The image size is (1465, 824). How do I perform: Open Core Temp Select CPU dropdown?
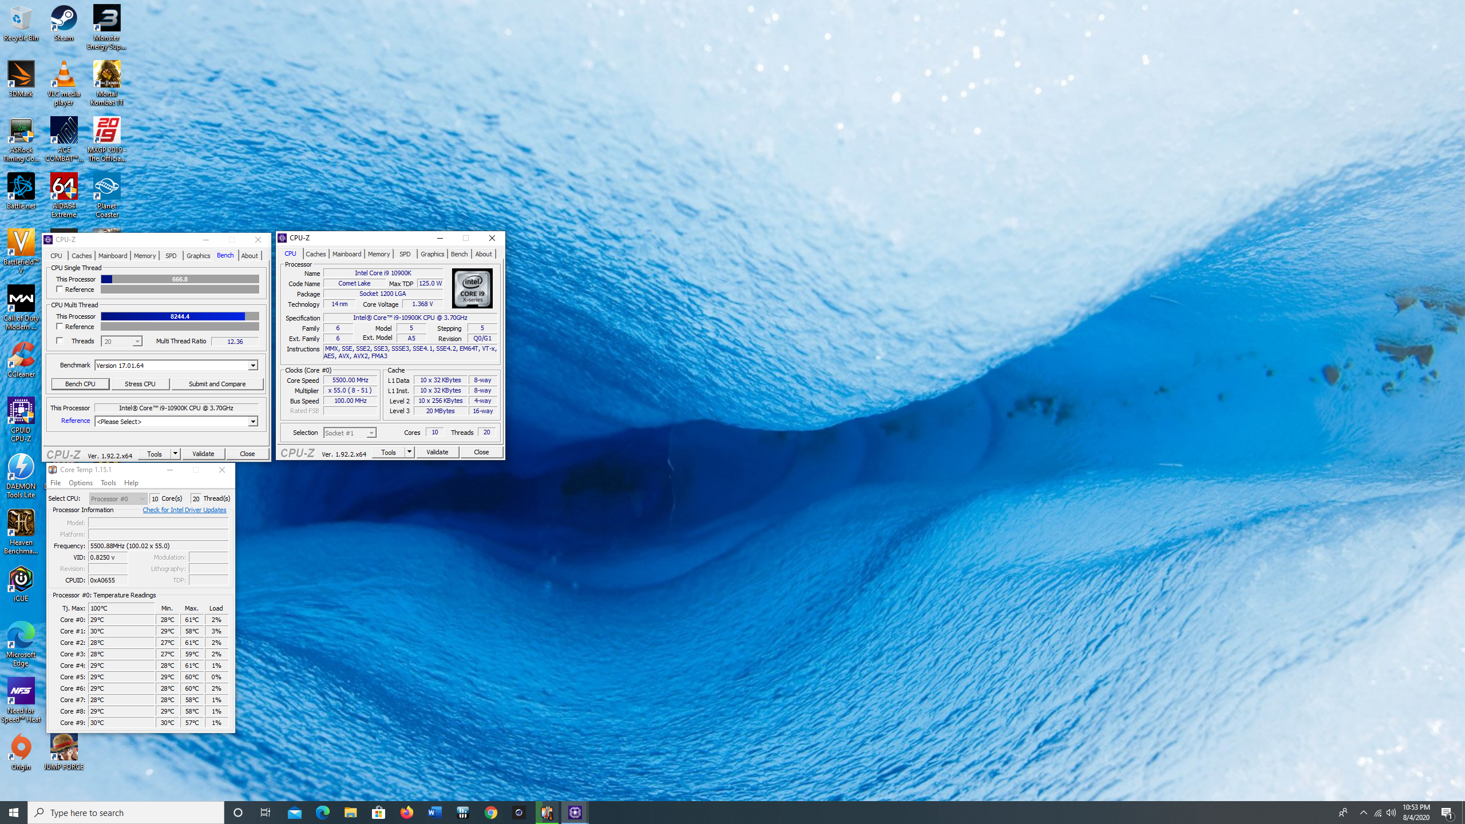click(118, 499)
